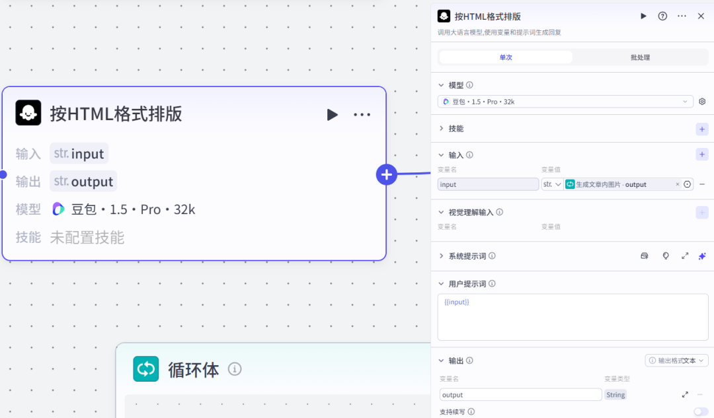Add a new input variable with 输入 plus
Image resolution: width=714 pixels, height=418 pixels.
click(701, 155)
